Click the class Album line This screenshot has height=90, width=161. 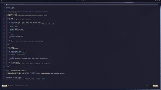tap(11, 47)
